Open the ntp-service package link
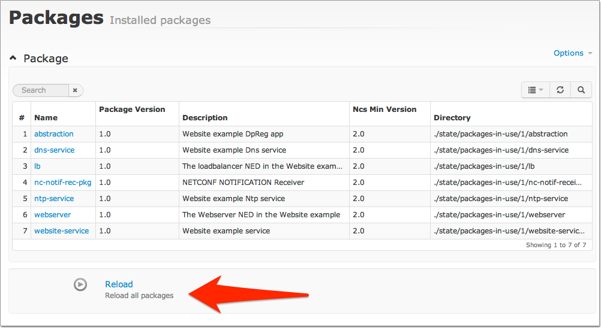 coord(54,198)
